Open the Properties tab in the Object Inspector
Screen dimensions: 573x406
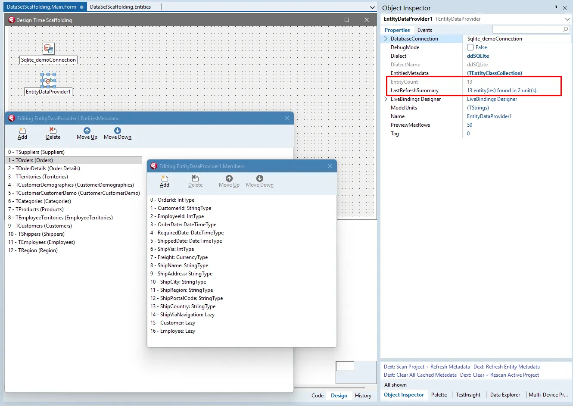coord(397,30)
